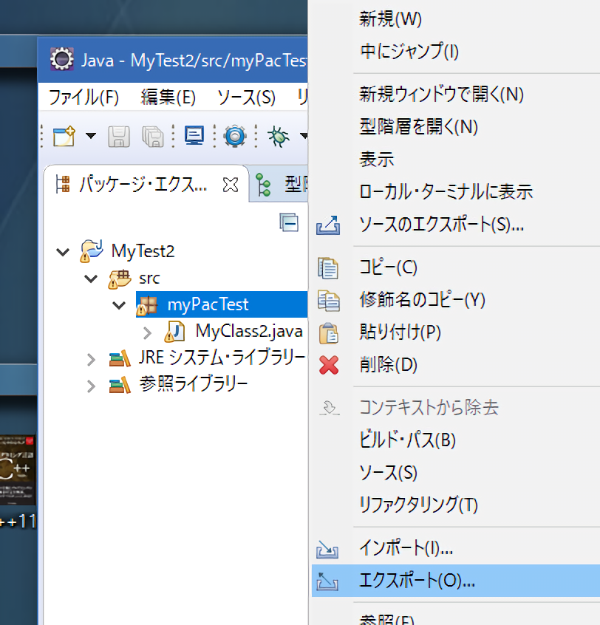Screen dimensions: 600x625
Task: Expand the 参照ライブラリー node
Action: tap(91, 386)
